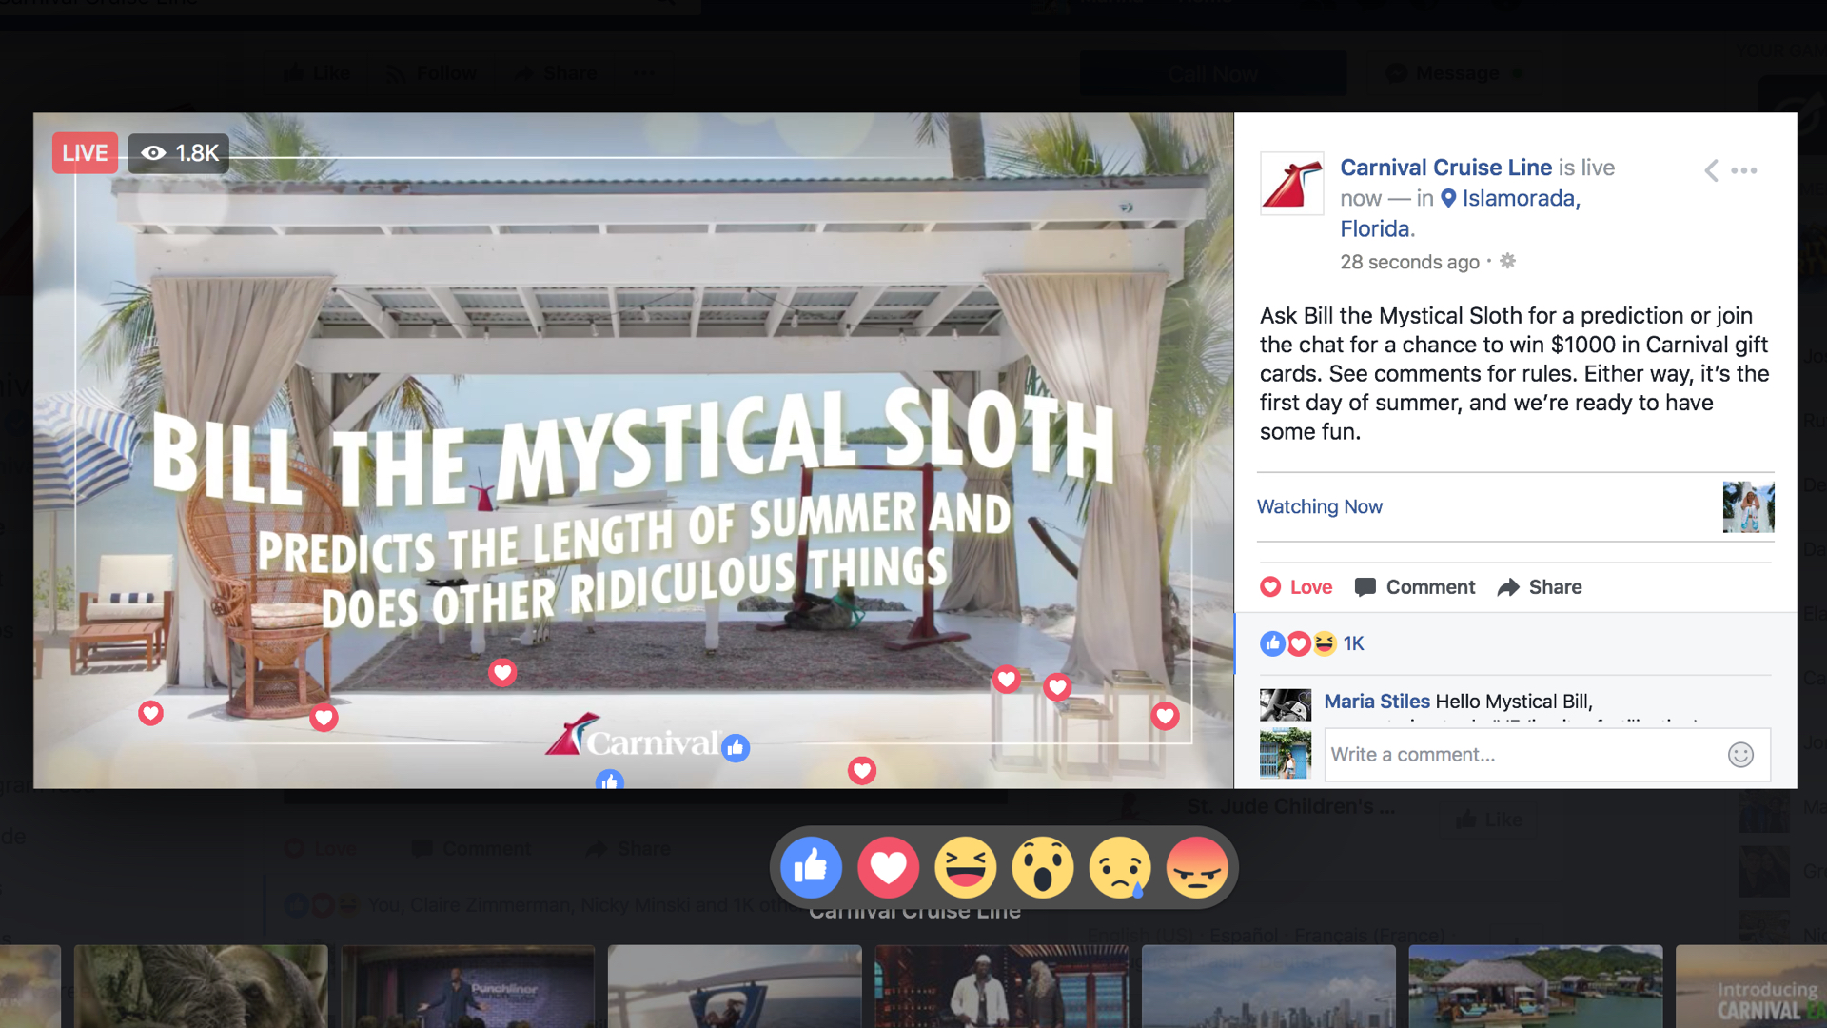Click Maria Stiles avatar picture
Viewport: 1827px width, 1028px height.
1286,705
